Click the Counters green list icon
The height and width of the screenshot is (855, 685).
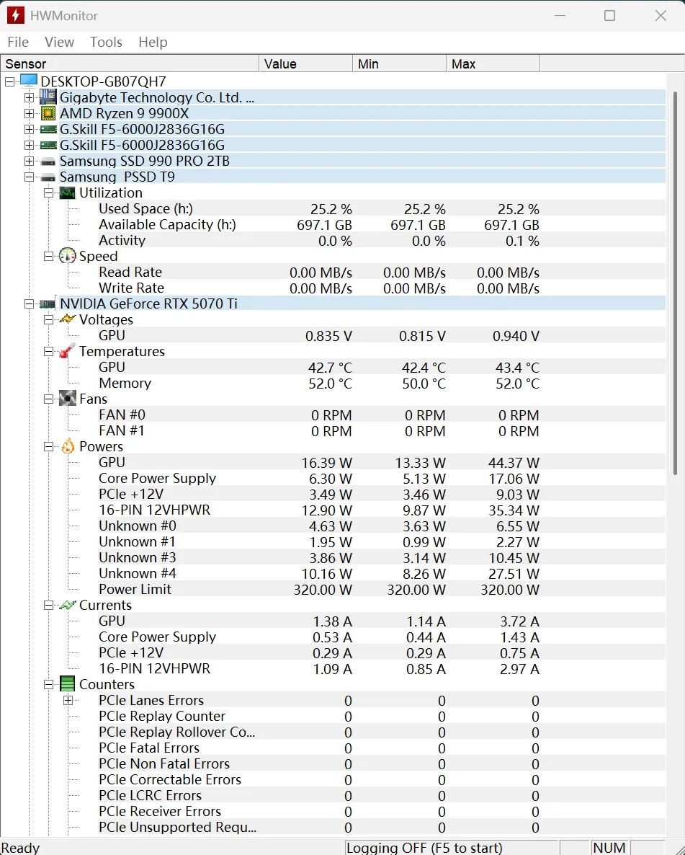[x=67, y=683]
